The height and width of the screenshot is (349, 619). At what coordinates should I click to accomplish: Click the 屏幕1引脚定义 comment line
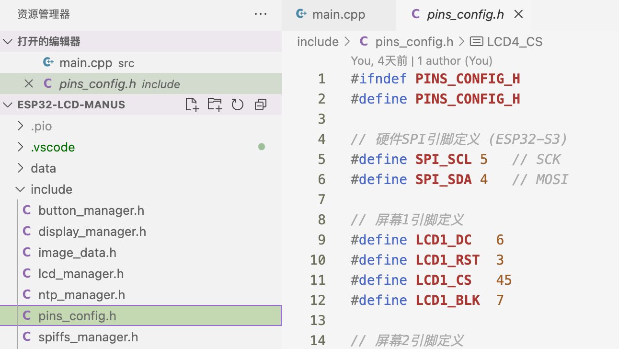(x=407, y=220)
